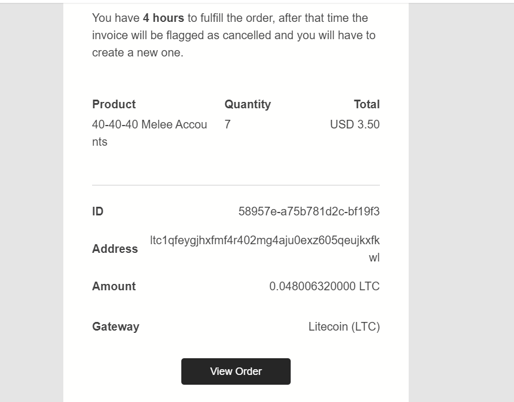Click the View Order button
This screenshot has width=514, height=402.
pyautogui.click(x=236, y=371)
